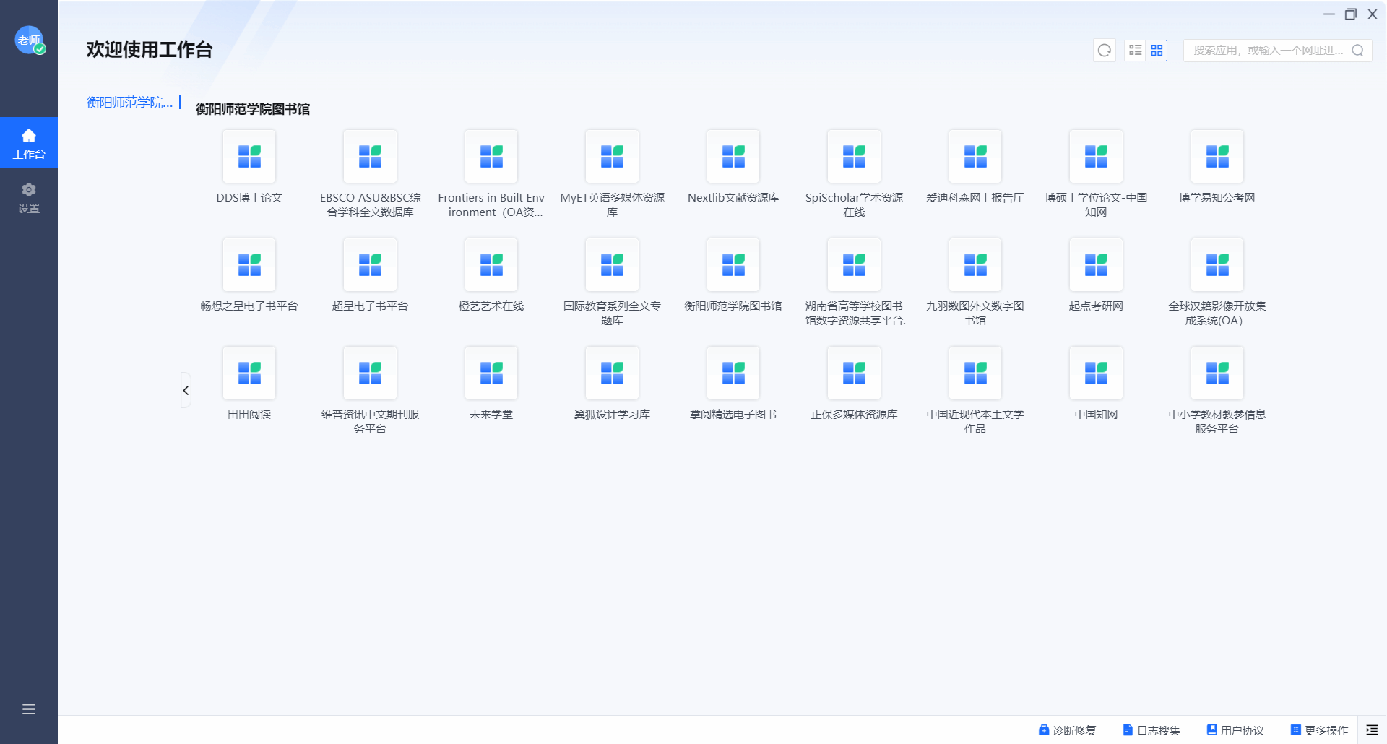
Task: Expand sidebar with hamburger menu icon
Action: point(29,709)
